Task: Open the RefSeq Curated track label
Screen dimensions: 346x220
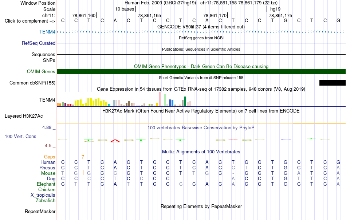Action: [x=38, y=43]
